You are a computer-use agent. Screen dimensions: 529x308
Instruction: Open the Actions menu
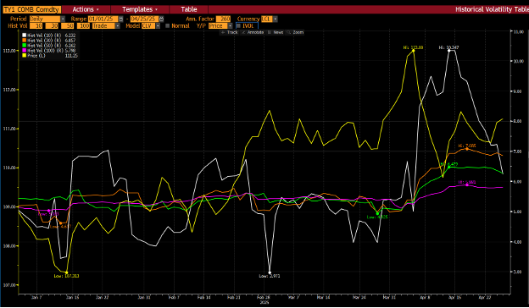pyautogui.click(x=86, y=9)
